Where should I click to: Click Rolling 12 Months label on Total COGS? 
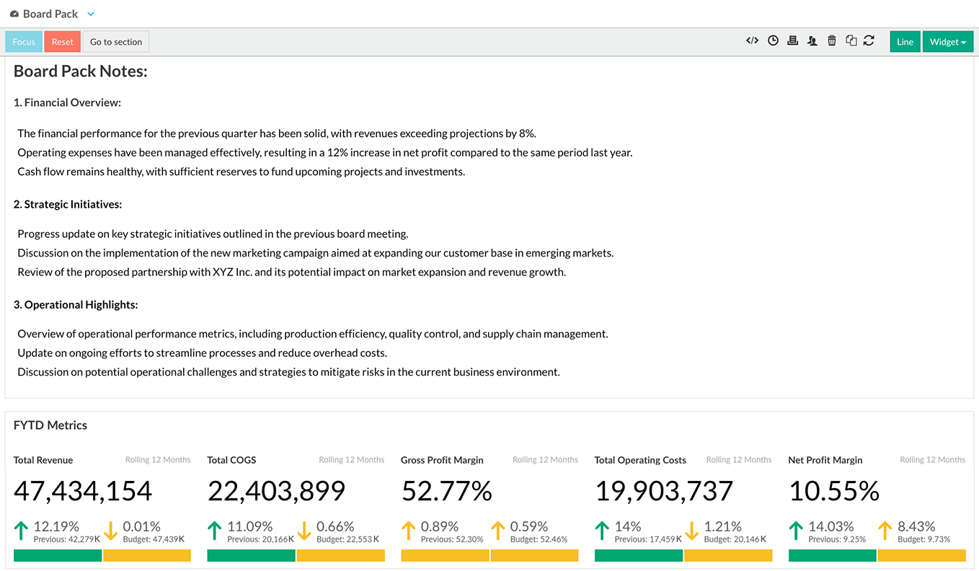[351, 459]
